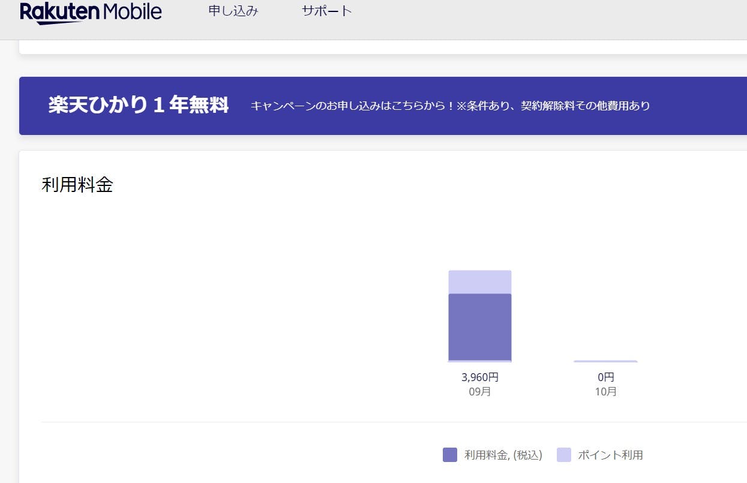Select the 10月 month label
Image resolution: width=747 pixels, height=483 pixels.
click(x=605, y=392)
